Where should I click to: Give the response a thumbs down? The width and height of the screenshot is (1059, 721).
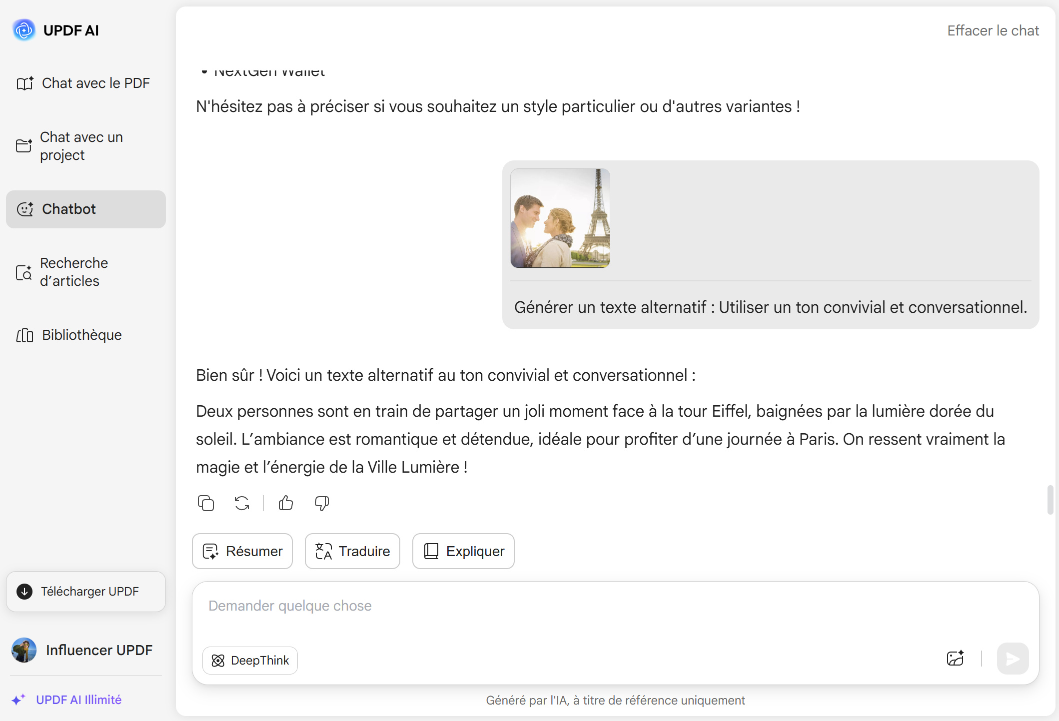click(322, 503)
